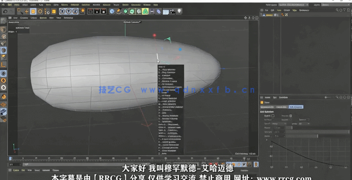Click the Object Manager search magnifier icon
The image size is (352, 180).
pos(337,10)
